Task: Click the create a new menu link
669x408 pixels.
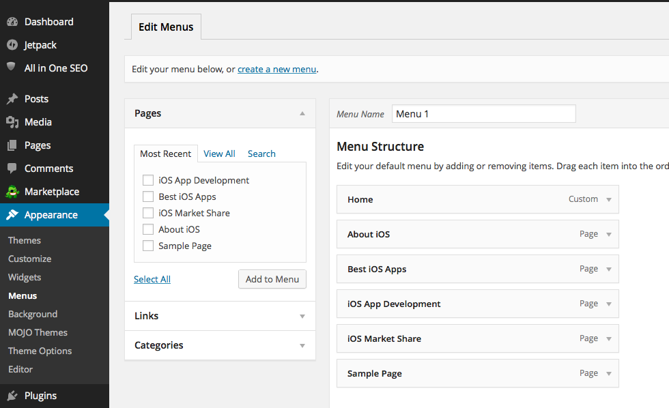Action: point(276,69)
